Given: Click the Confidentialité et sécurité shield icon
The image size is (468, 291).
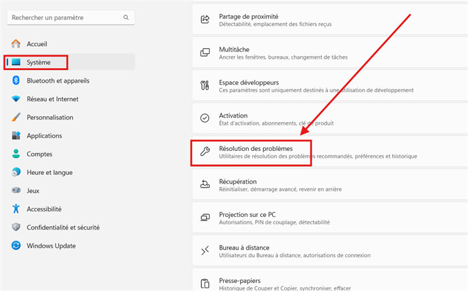Looking at the screenshot, I should click(x=16, y=227).
